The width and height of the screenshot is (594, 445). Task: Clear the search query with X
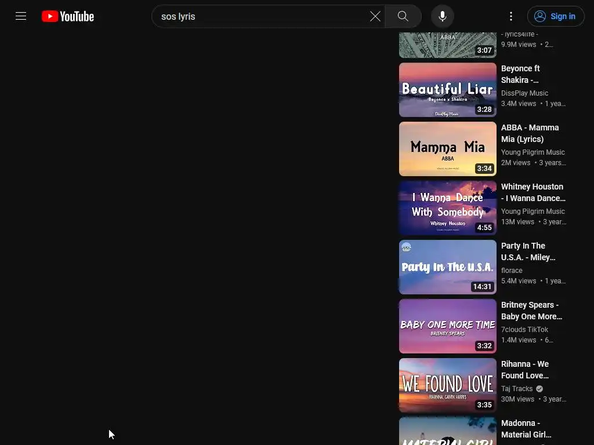(375, 16)
